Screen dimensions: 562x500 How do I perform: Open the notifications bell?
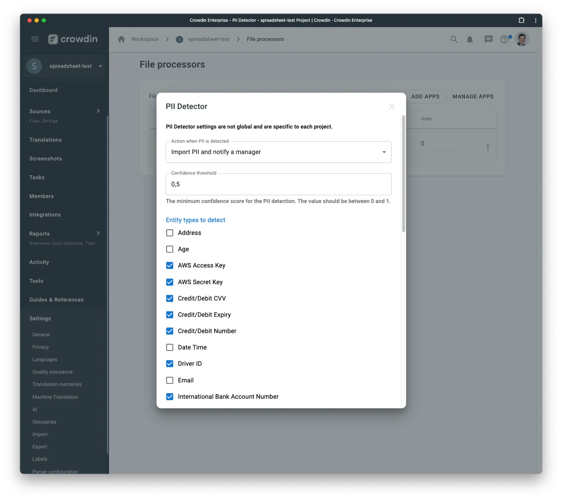470,39
